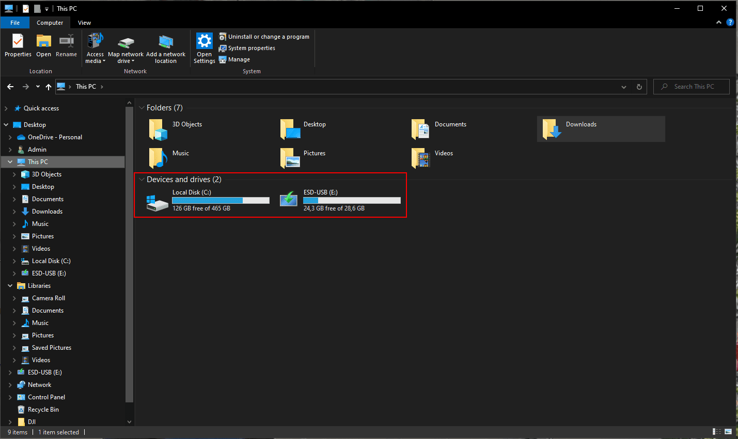Switch to large icons view in status bar
The width and height of the screenshot is (738, 439).
tap(728, 432)
